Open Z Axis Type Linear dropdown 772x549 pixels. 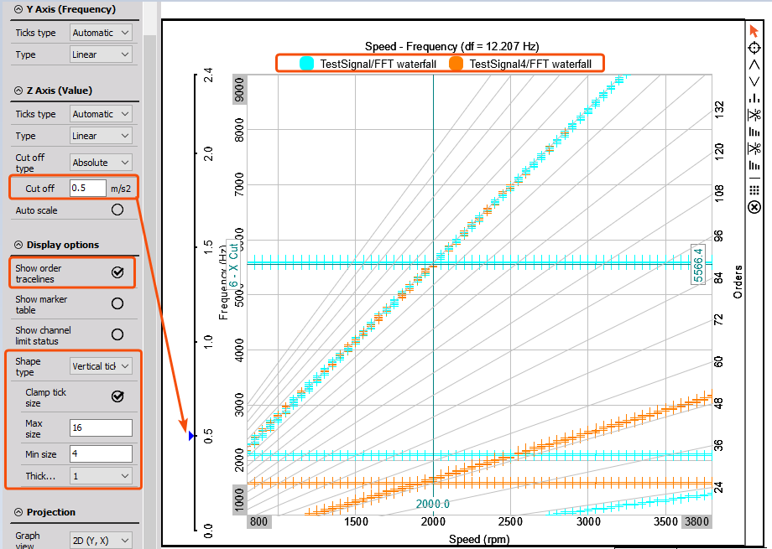tap(101, 136)
